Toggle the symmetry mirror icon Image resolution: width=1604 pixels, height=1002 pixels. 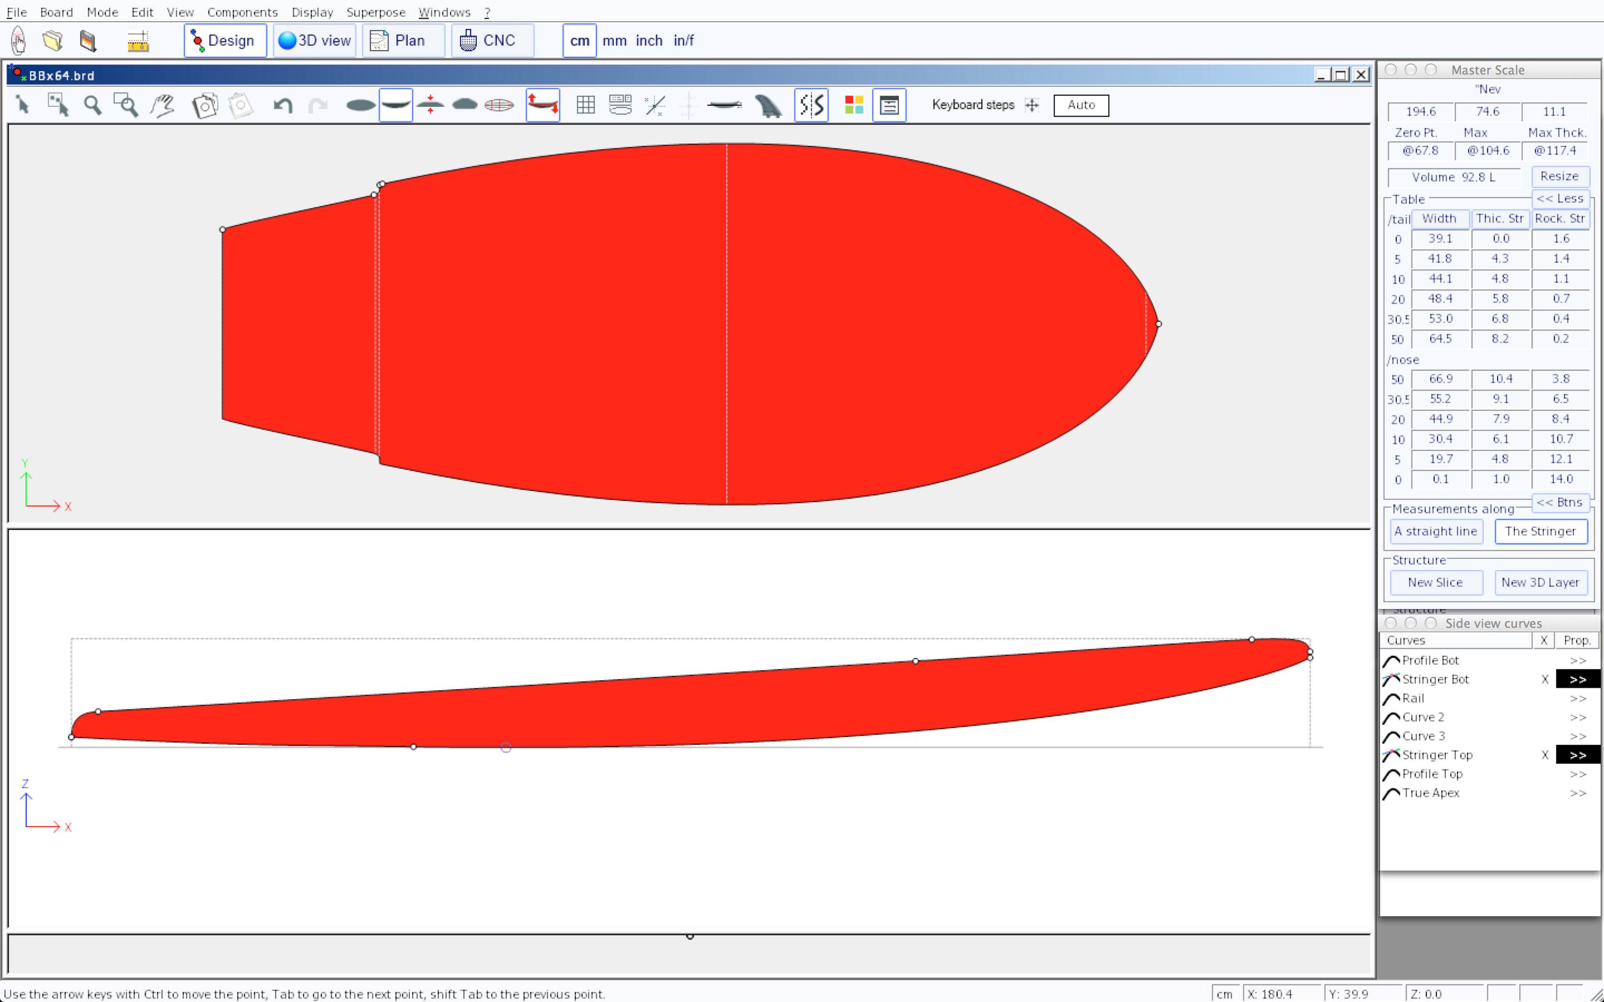point(811,105)
